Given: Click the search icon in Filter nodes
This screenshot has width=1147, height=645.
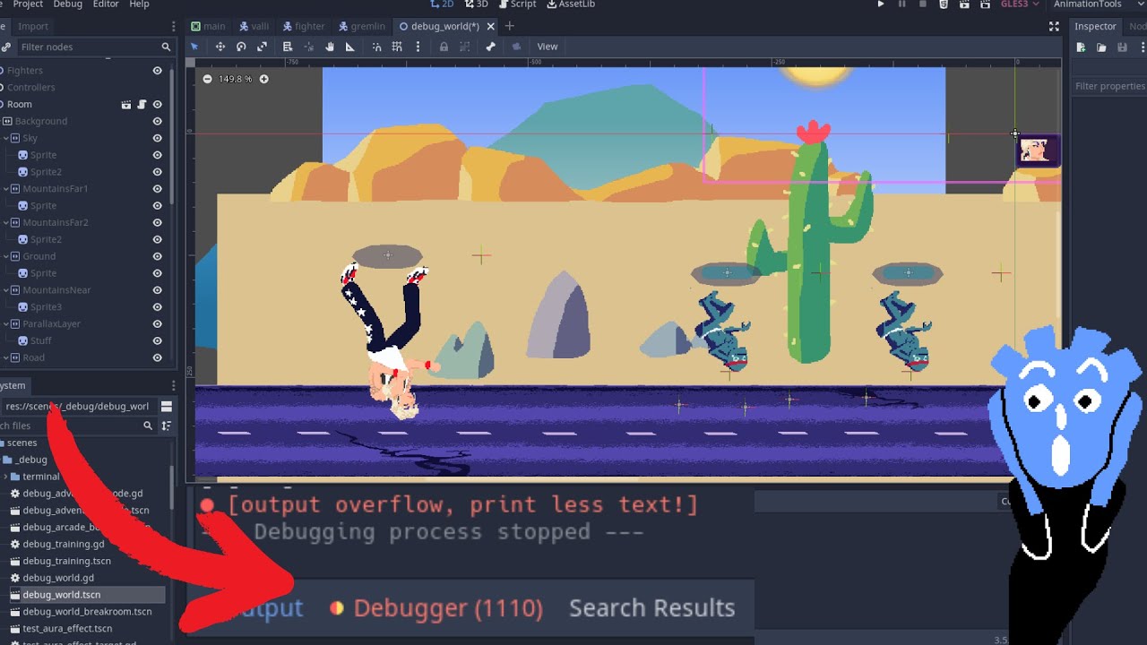Looking at the screenshot, I should [166, 47].
